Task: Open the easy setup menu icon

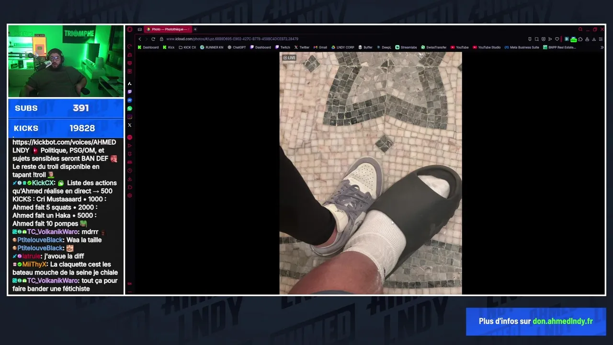Action: coord(601,39)
